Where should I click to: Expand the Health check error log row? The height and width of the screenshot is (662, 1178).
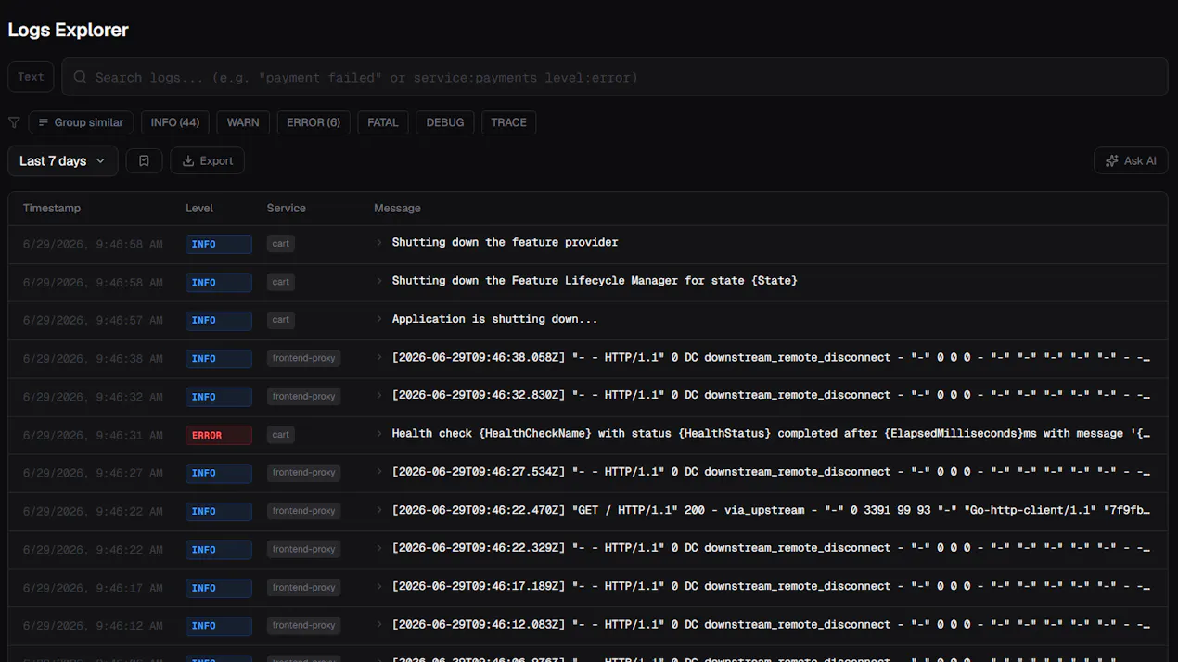[x=379, y=433]
